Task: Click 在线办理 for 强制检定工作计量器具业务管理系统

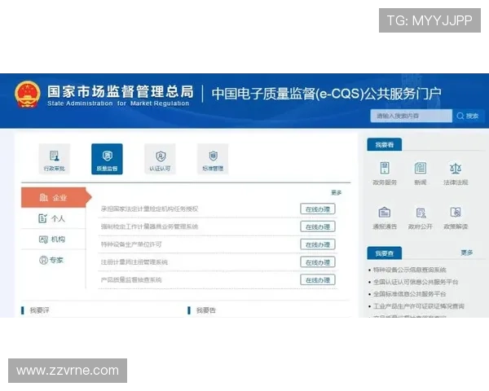Action: tap(318, 226)
